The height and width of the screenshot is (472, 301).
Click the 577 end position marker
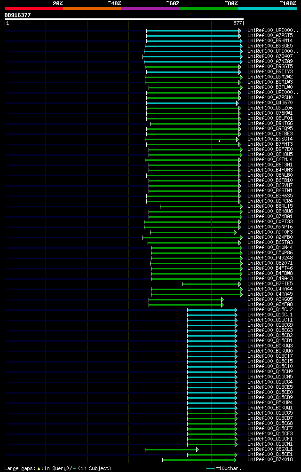tap(238, 23)
